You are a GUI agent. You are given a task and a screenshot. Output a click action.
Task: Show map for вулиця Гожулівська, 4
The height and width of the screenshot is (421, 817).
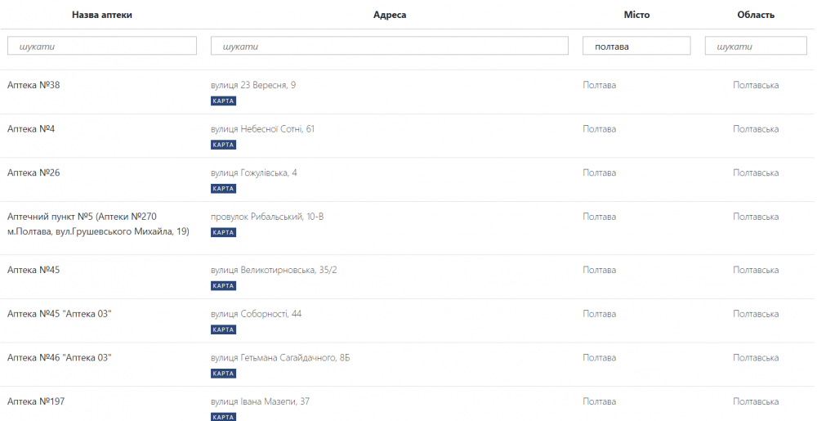coord(223,189)
